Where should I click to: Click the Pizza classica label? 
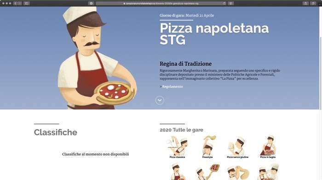coord(177,157)
